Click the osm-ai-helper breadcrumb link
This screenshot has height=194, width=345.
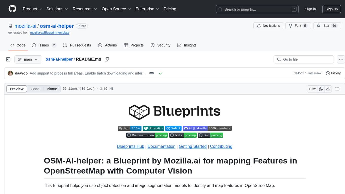click(x=59, y=59)
